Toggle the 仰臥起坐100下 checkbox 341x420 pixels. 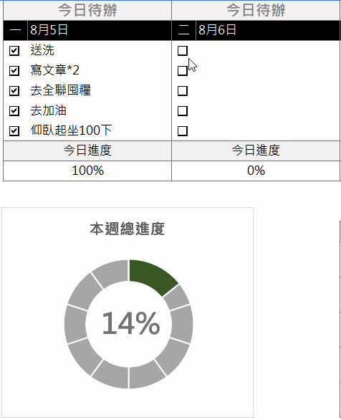click(14, 131)
